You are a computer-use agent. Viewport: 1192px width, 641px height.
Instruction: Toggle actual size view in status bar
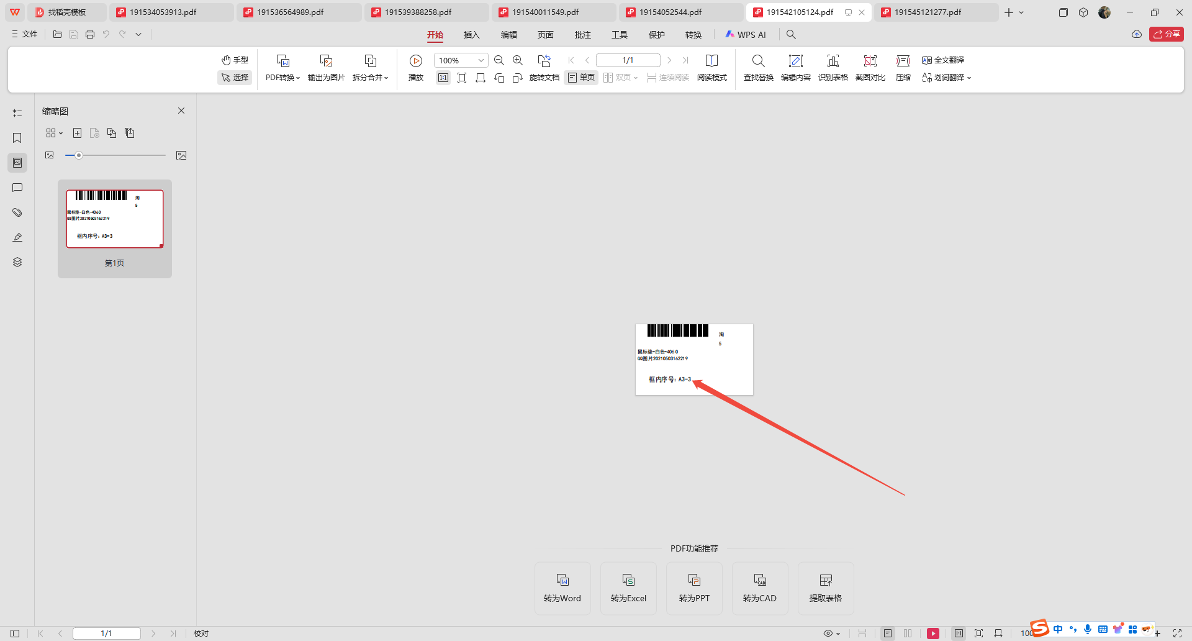[x=959, y=634]
